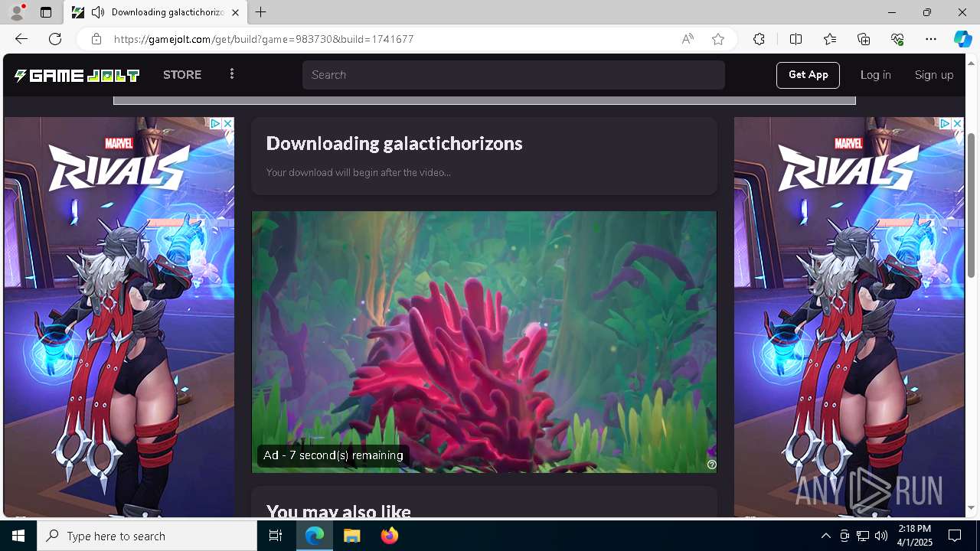Open Edge Settings and more menu
This screenshot has width=980, height=551.
[931, 39]
